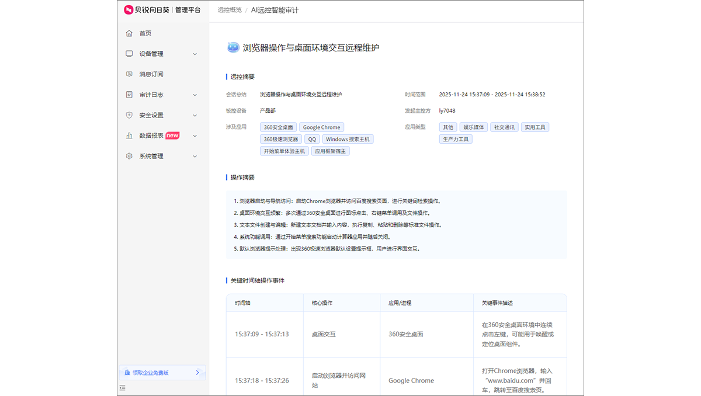
Task: Click the 审计日志 document icon
Action: pyautogui.click(x=129, y=94)
